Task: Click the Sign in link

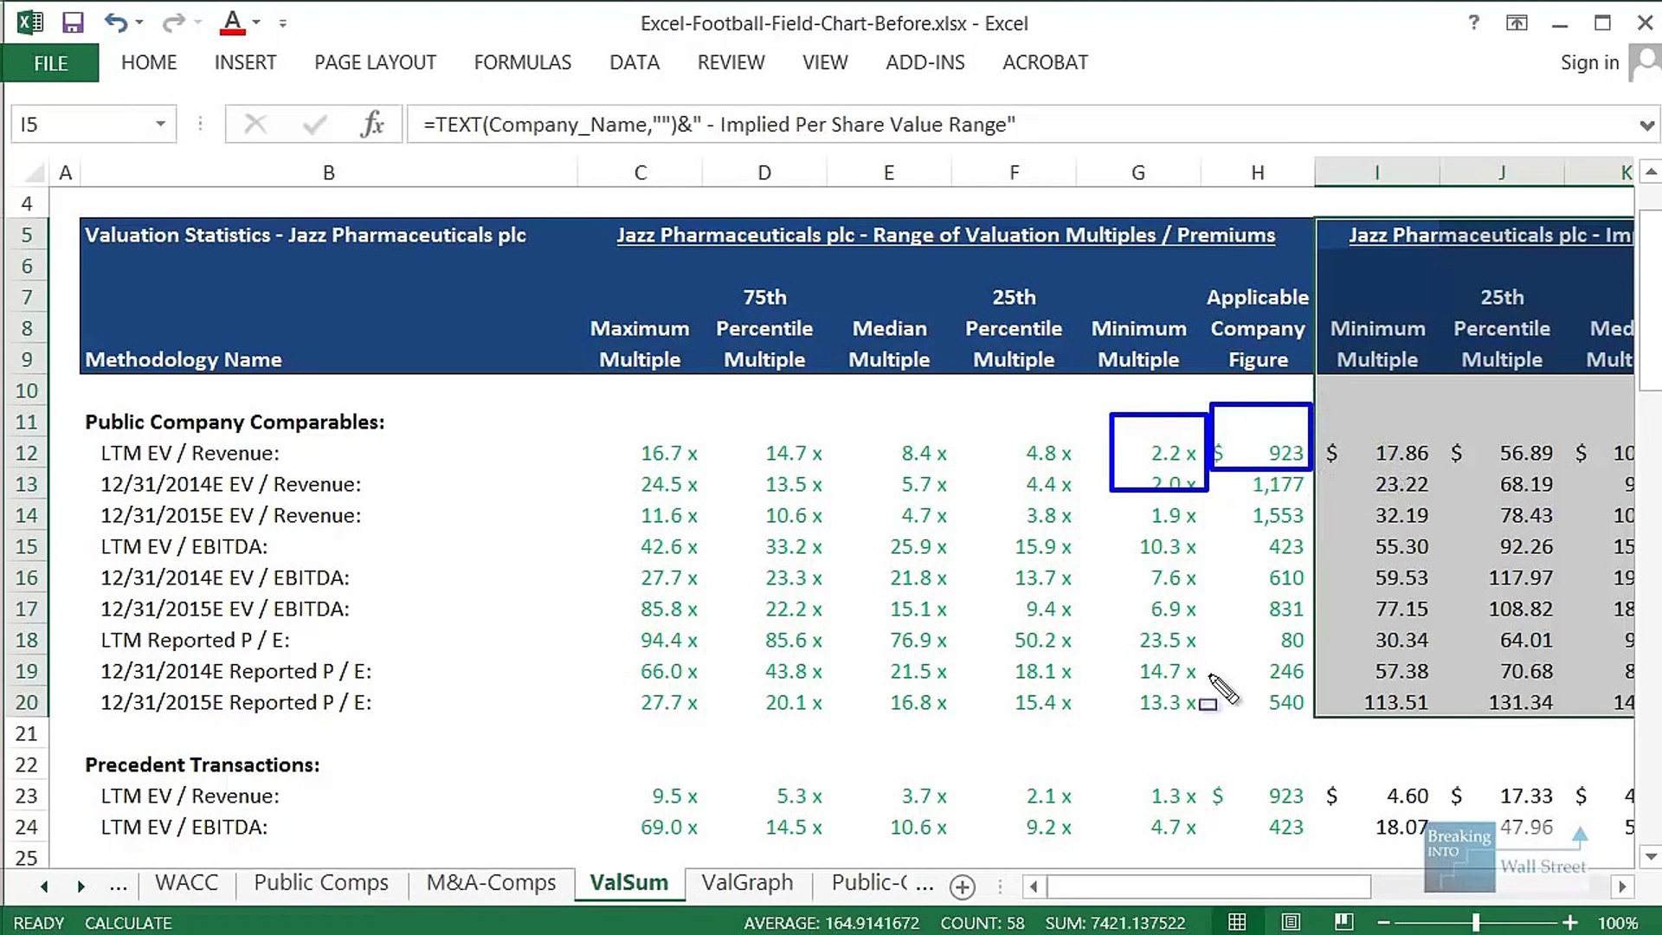Action: point(1589,62)
